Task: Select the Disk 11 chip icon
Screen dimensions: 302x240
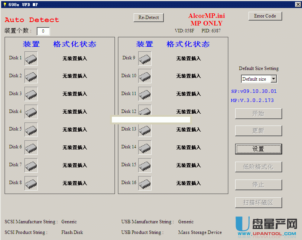Action: [x=145, y=94]
